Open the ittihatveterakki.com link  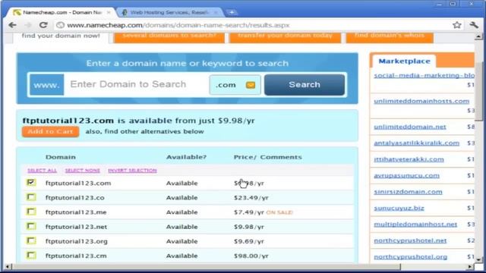click(409, 159)
